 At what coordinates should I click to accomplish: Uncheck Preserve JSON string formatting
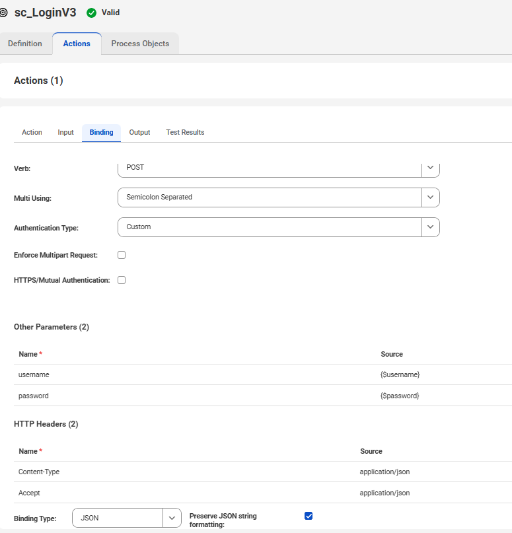(x=309, y=516)
